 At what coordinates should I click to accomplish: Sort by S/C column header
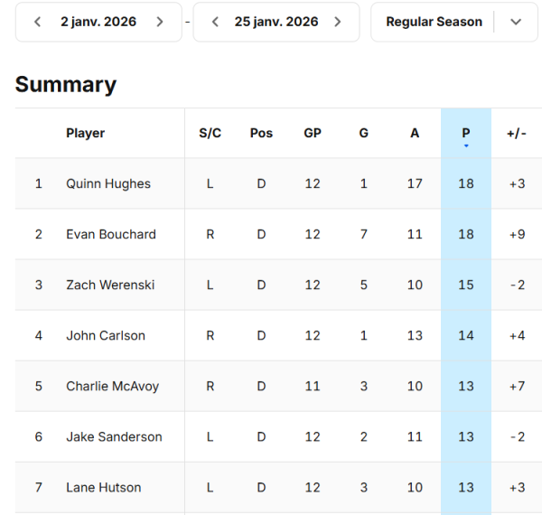pos(210,133)
